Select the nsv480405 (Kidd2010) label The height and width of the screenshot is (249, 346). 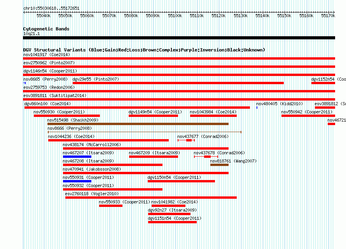[x=280, y=104]
